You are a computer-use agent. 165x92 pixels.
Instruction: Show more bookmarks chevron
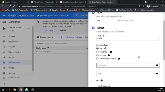(x=162, y=10)
